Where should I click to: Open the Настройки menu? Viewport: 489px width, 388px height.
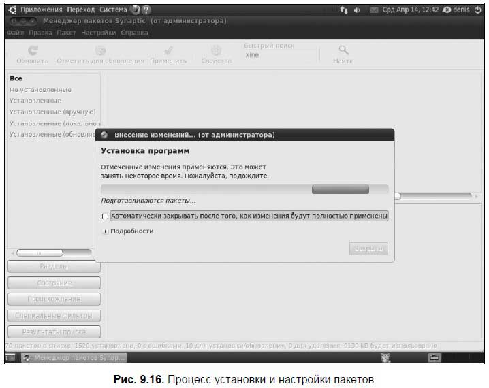point(98,33)
